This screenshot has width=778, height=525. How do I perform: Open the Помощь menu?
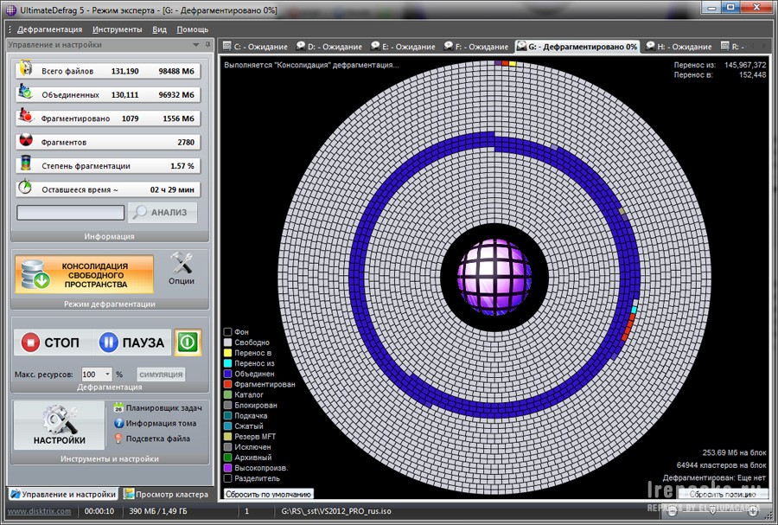point(193,29)
